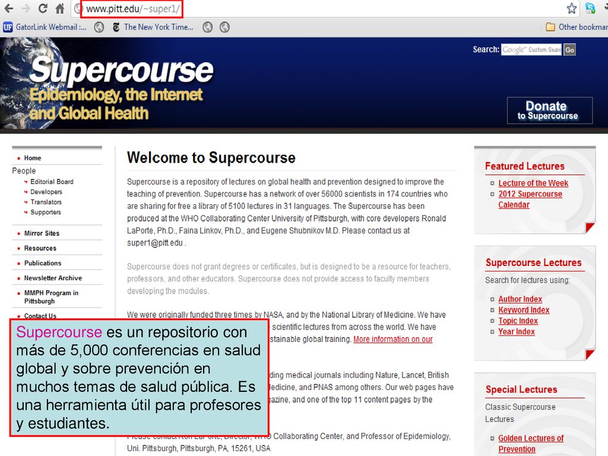Click the 'Classic Supercourse Lectures' text
This screenshot has height=456, width=608.
click(520, 413)
